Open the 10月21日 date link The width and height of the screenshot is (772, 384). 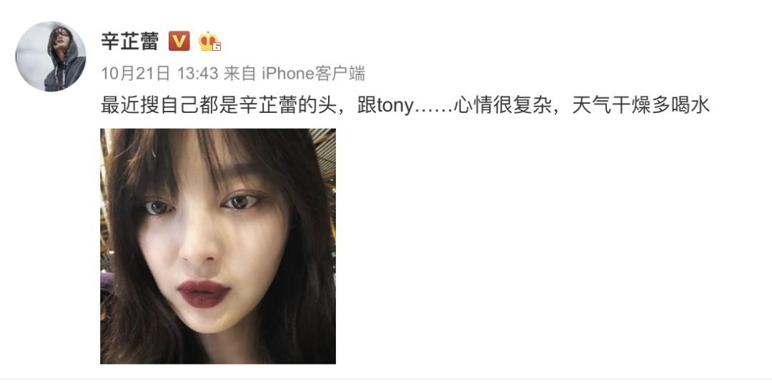[x=135, y=74]
